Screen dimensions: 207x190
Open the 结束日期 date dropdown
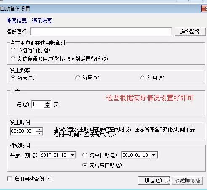point(154,155)
